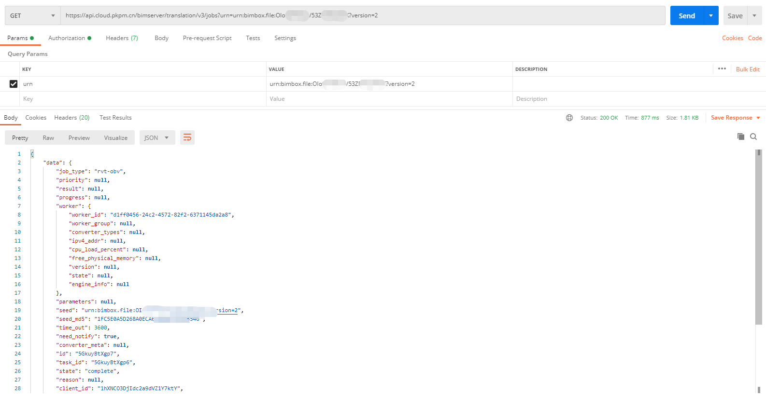The image size is (766, 397).
Task: Select the Raw response view
Action: click(48, 138)
